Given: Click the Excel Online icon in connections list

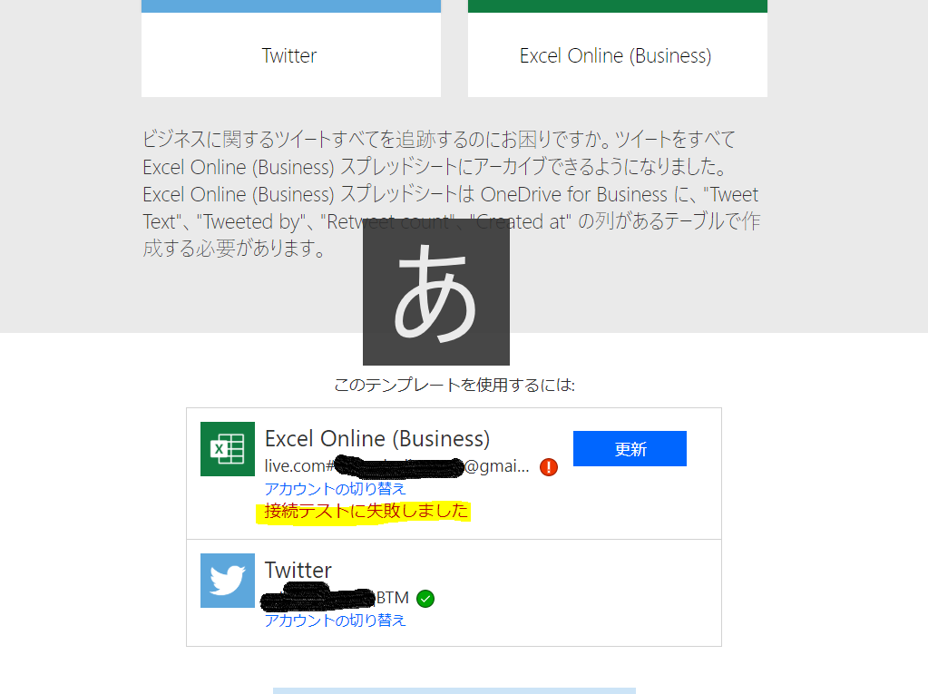Looking at the screenshot, I should [228, 449].
